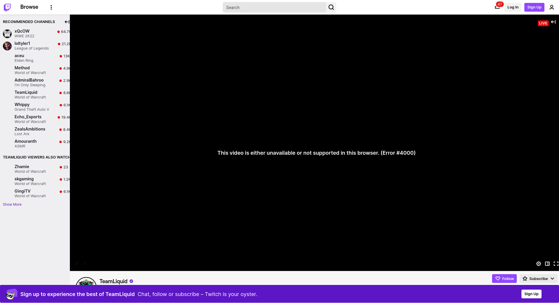Collapse the chat panel arrow
559x303 pixels.
(x=553, y=22)
